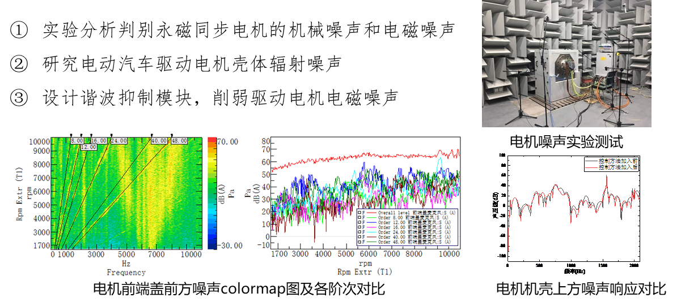This screenshot has width=681, height=306.
Task: Toggle the Overall level legend checkbox
Action: tap(359, 213)
